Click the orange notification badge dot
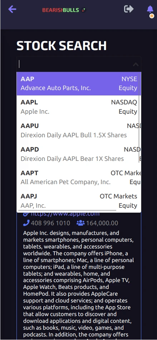Screen dimensions: 157x340 click(x=152, y=16)
